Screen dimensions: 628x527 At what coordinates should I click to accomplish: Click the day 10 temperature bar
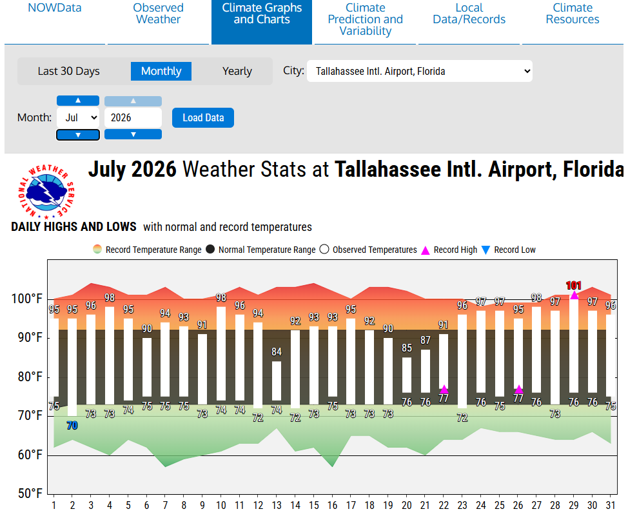[x=221, y=353]
